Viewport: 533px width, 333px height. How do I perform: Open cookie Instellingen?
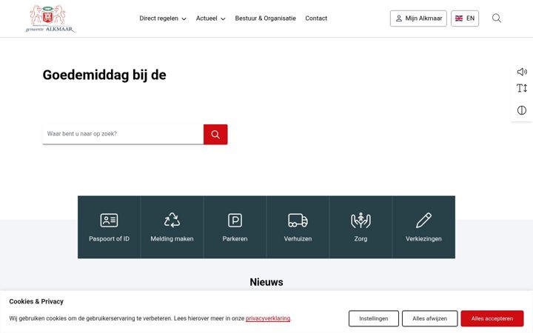[374, 318]
